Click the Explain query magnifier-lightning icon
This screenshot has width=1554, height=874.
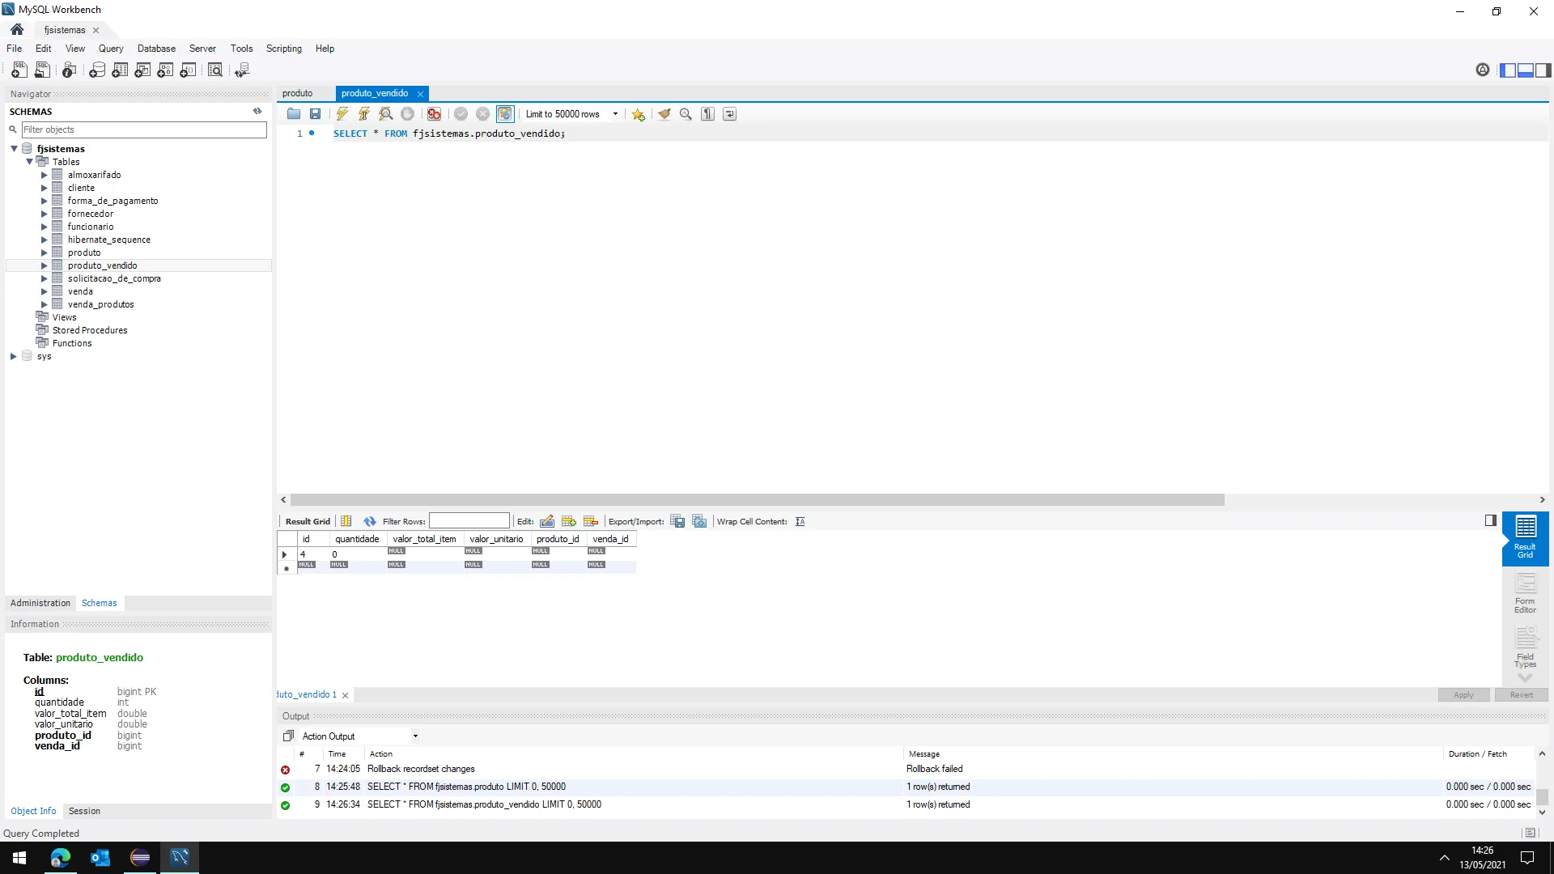coord(386,114)
